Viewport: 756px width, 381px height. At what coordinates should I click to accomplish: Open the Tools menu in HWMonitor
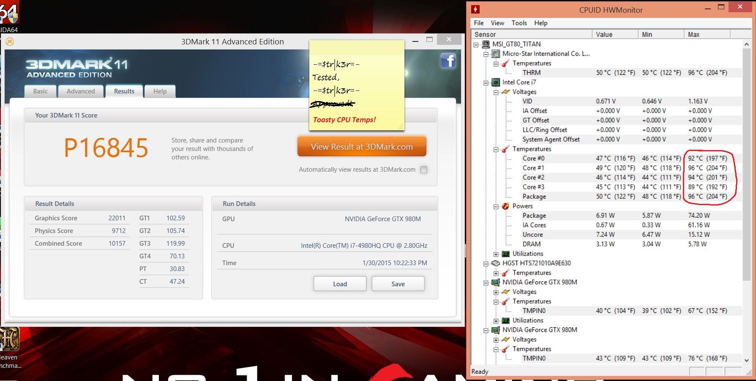(519, 23)
